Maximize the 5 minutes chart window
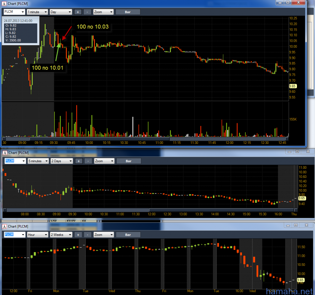This screenshot has height=295, width=315. (297, 151)
